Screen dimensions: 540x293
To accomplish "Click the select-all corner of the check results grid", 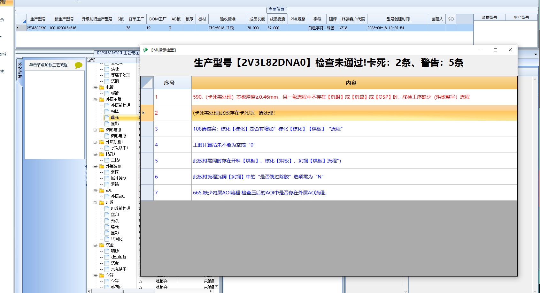I will pyautogui.click(x=147, y=83).
